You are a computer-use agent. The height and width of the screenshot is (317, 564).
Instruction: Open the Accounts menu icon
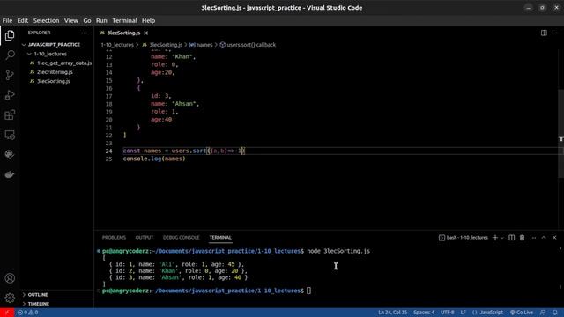pos(10,278)
